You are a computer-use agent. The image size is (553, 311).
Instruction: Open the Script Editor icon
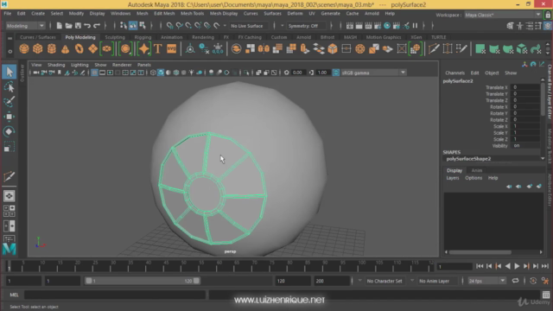coord(546,295)
